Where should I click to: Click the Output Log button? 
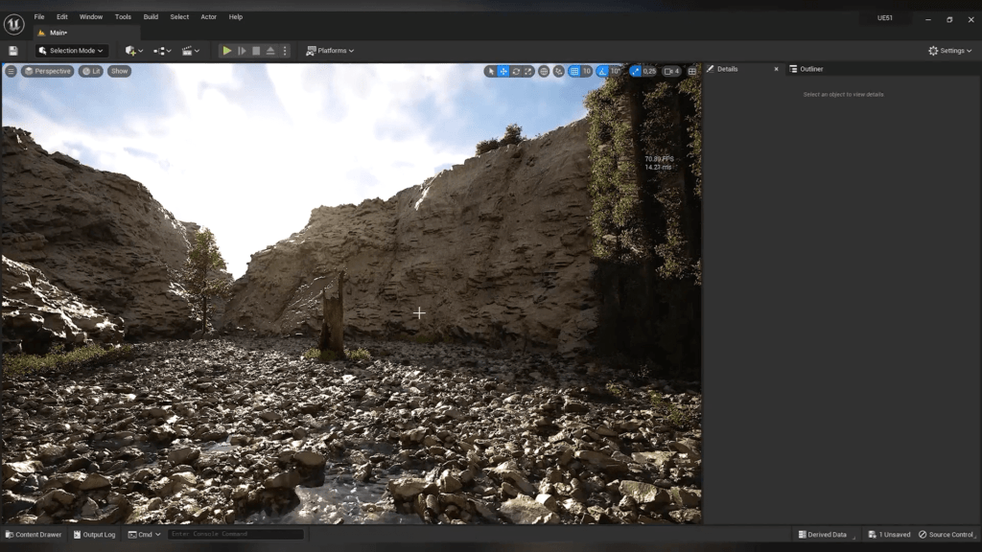click(x=94, y=535)
